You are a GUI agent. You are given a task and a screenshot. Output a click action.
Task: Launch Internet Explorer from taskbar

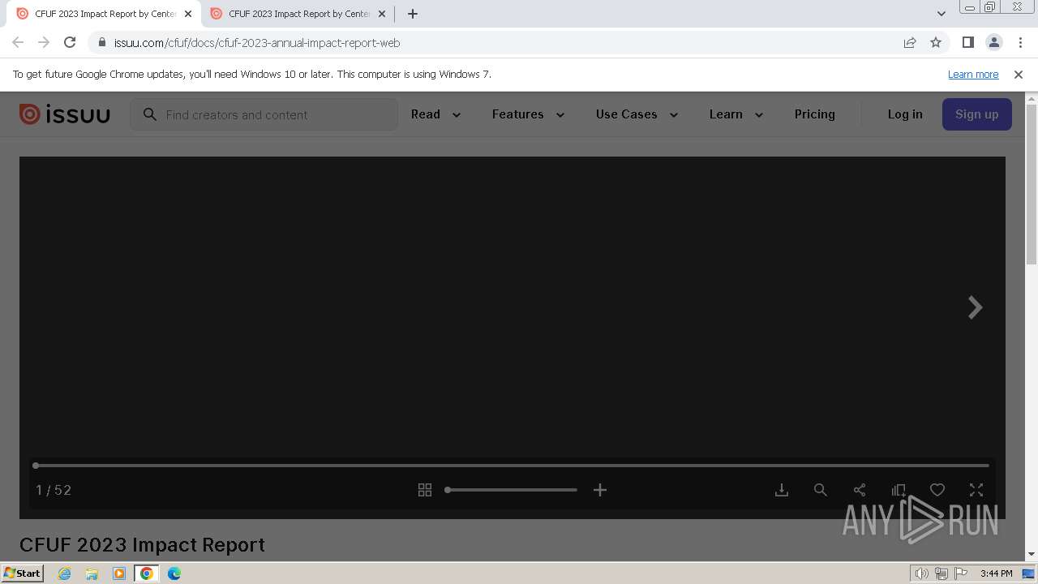tap(65, 573)
